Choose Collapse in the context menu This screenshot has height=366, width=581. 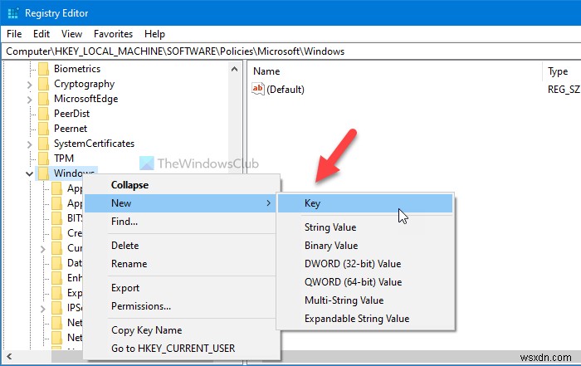coord(181,185)
